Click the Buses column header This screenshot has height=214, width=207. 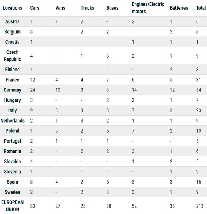pyautogui.click(x=112, y=8)
